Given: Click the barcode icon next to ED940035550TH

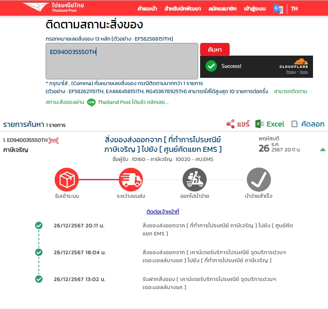Looking at the screenshot, I should (x=53, y=141).
